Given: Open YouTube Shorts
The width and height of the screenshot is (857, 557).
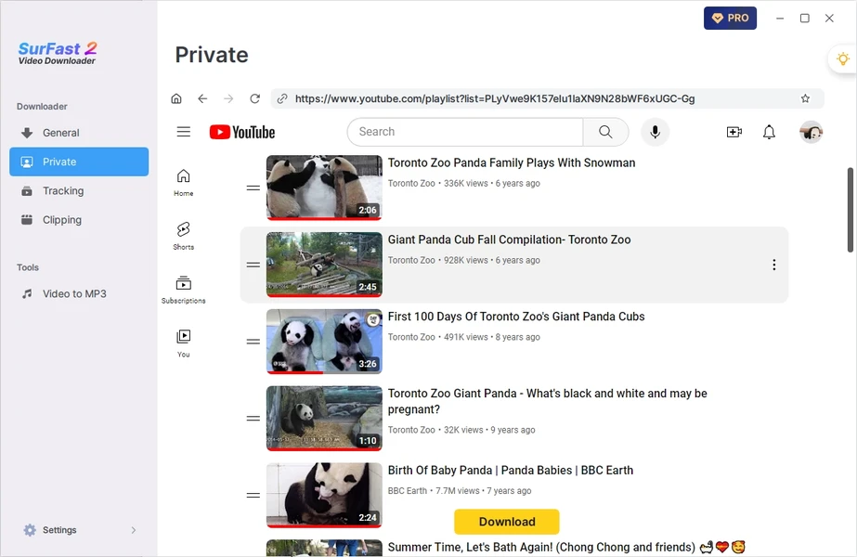Looking at the screenshot, I should point(184,236).
